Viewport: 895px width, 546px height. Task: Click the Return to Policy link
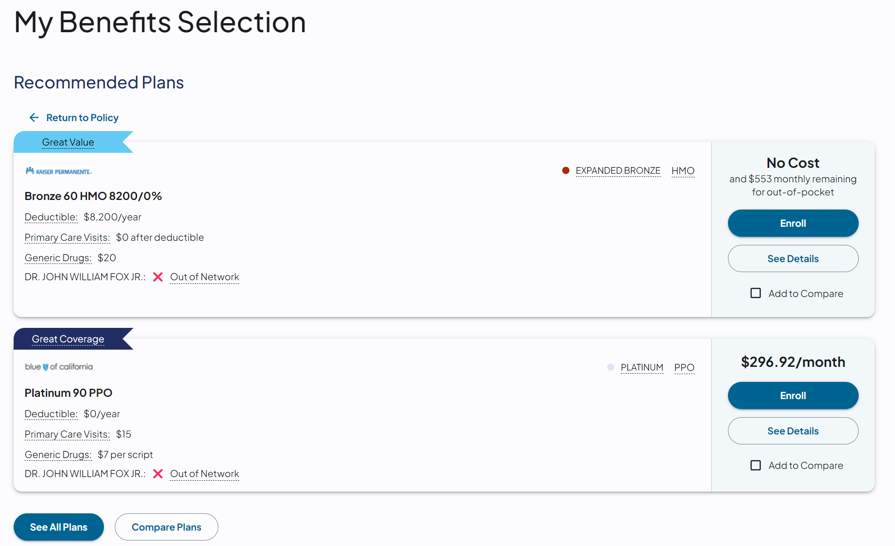tap(82, 118)
